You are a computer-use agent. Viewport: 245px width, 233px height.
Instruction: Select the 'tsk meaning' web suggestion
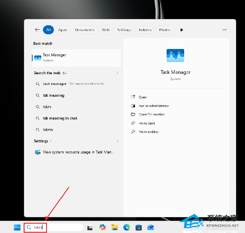tap(76, 95)
